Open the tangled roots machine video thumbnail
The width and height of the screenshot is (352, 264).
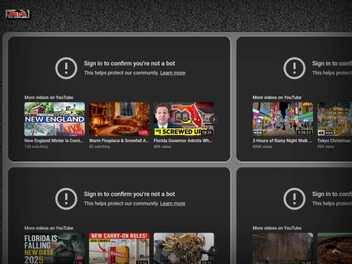(184, 248)
